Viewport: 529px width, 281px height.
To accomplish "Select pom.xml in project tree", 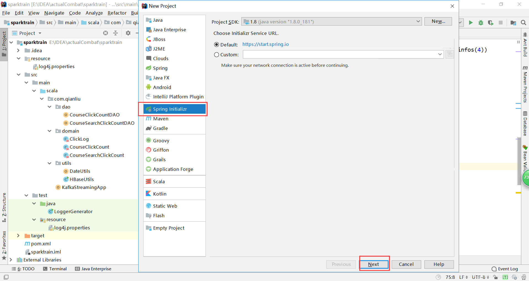I will click(41, 244).
